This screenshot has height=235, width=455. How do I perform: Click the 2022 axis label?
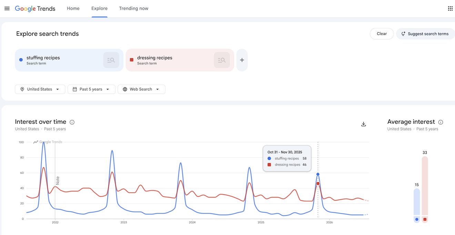click(x=55, y=223)
